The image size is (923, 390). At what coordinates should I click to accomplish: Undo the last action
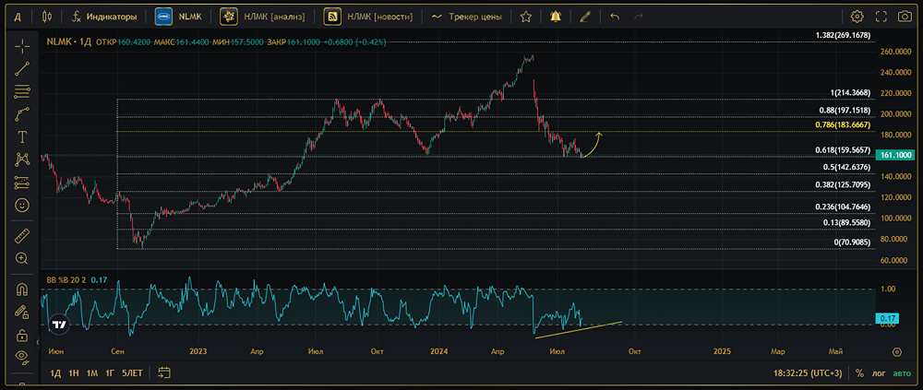pyautogui.click(x=615, y=17)
